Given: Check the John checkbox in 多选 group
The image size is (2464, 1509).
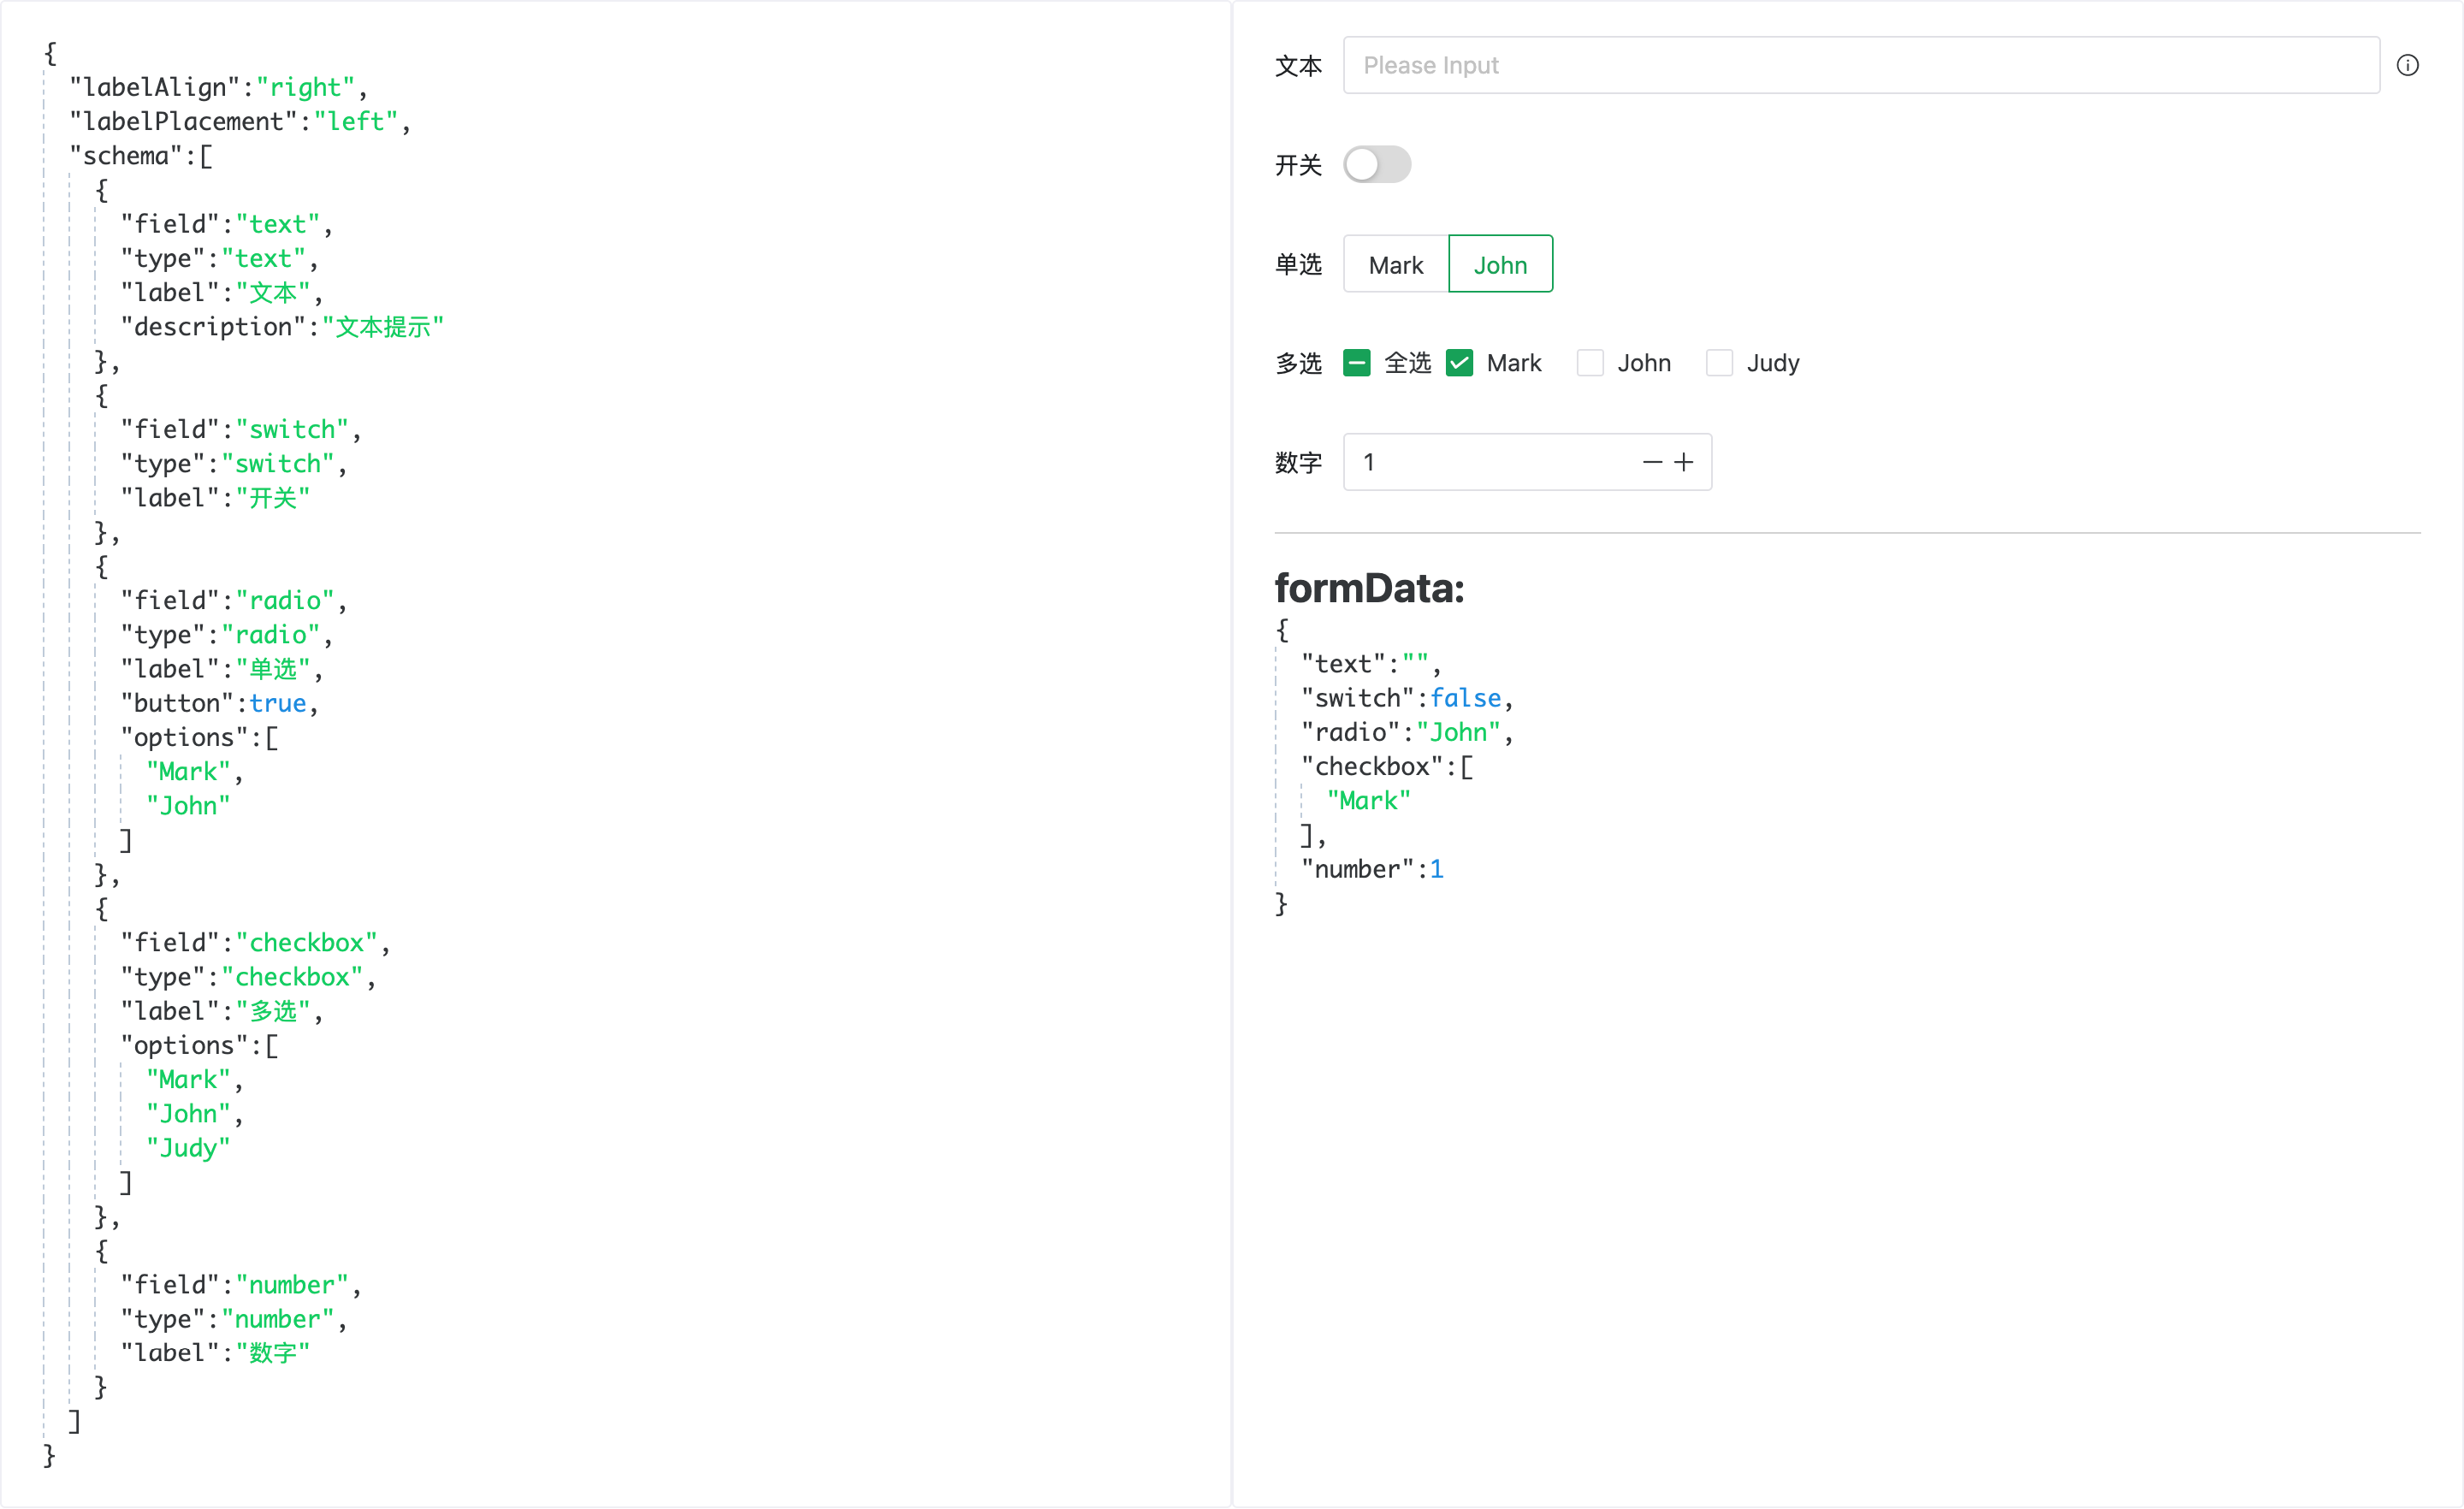Looking at the screenshot, I should pos(1590,362).
